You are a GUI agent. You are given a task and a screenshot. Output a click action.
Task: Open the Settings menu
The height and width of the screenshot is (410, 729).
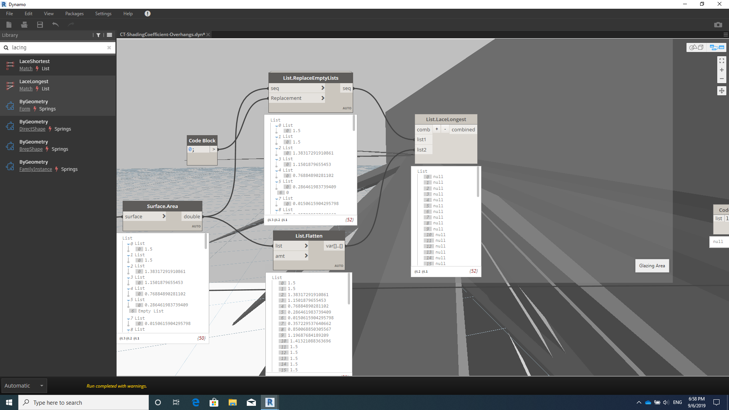pos(103,14)
